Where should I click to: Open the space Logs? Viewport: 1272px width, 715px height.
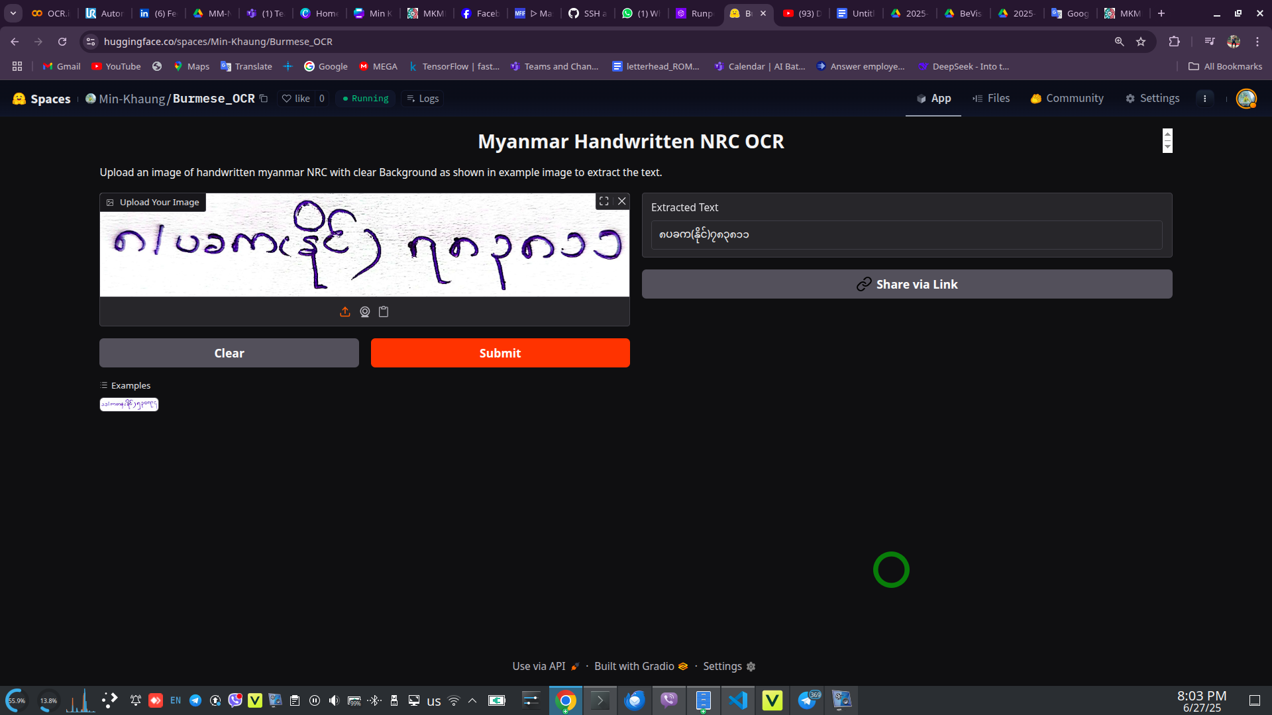click(x=422, y=99)
